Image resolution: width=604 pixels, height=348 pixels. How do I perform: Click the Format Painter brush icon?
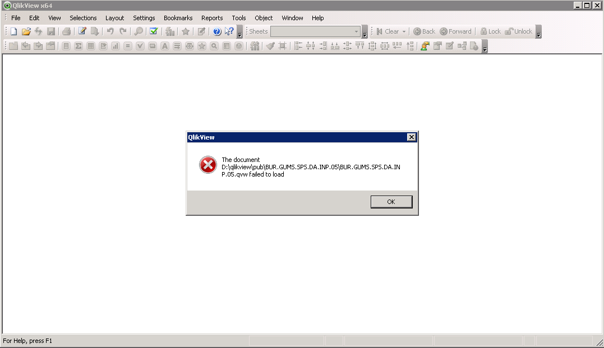[270, 46]
